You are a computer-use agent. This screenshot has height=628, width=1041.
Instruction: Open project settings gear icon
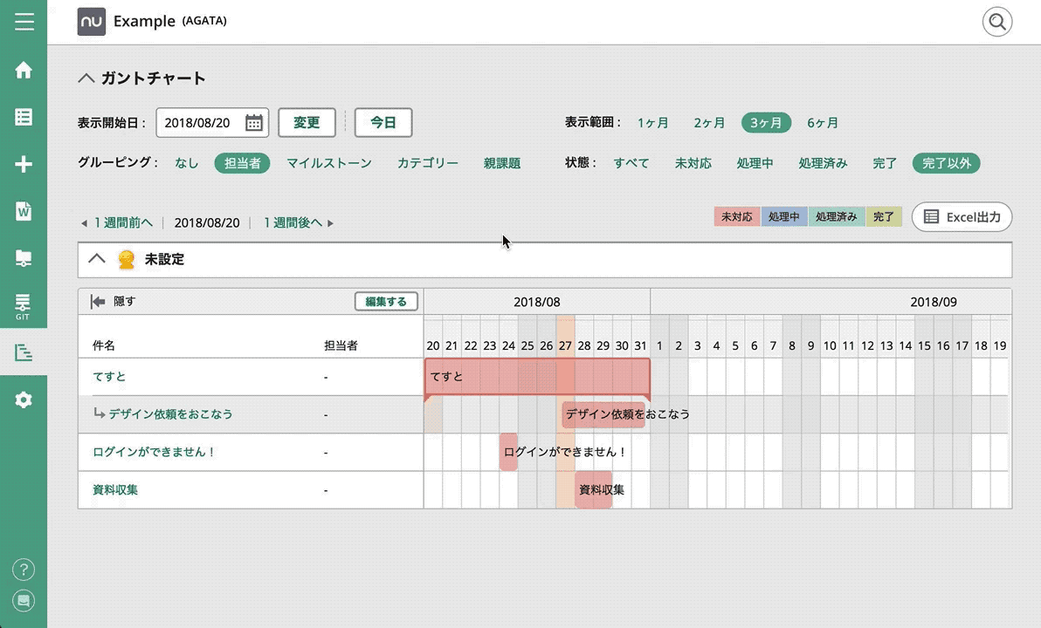(x=24, y=399)
